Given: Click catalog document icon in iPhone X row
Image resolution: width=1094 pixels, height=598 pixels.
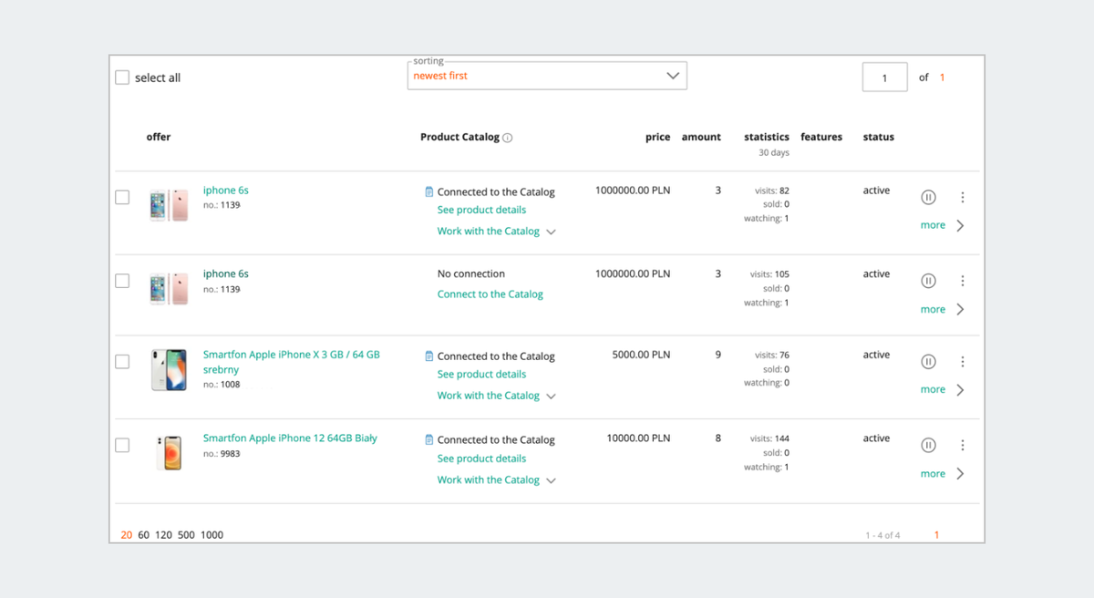Looking at the screenshot, I should pos(429,356).
